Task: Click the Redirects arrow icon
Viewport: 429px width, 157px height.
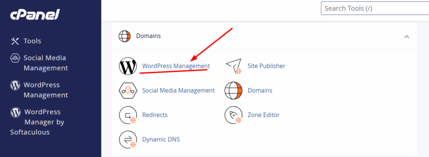Action: click(128, 115)
